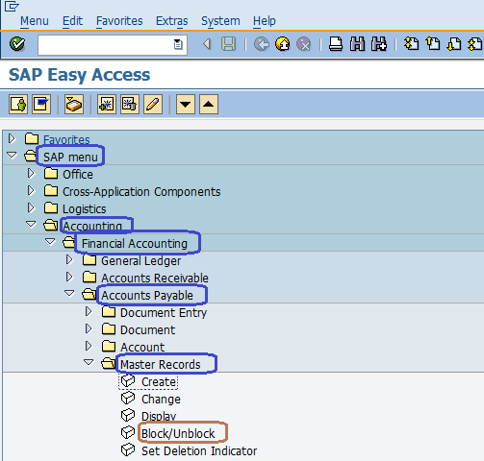The width and height of the screenshot is (484, 461).
Task: Click the Print icon in the toolbar
Action: coord(336,44)
